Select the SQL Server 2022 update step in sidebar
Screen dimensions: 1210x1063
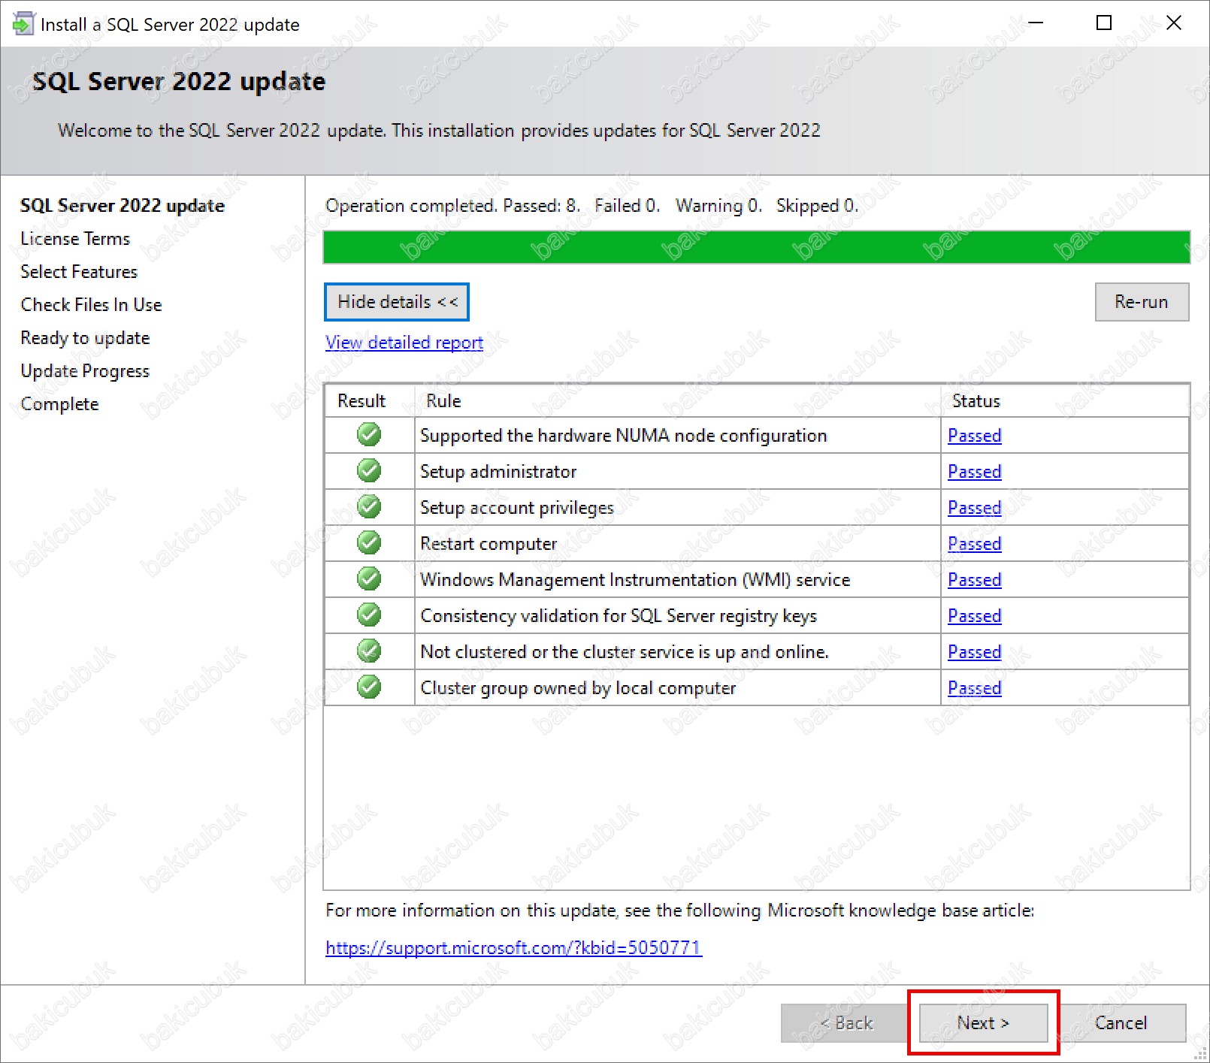[123, 206]
